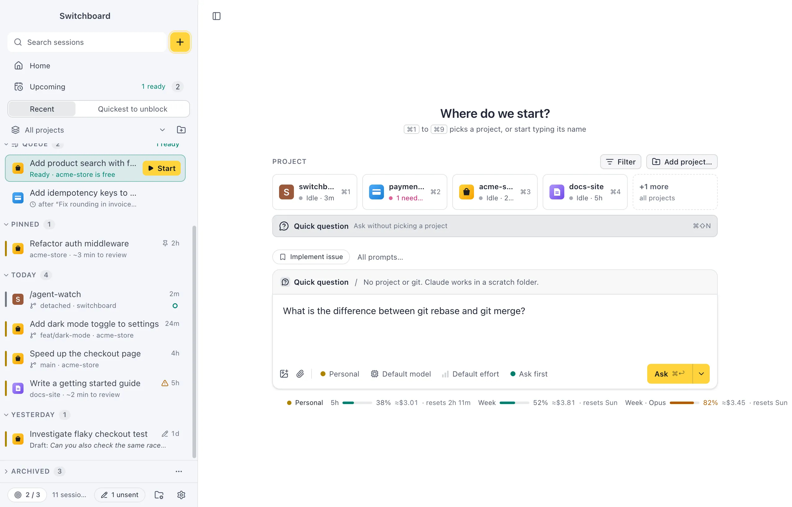Click the sidebar session list scrollbar

[194, 342]
